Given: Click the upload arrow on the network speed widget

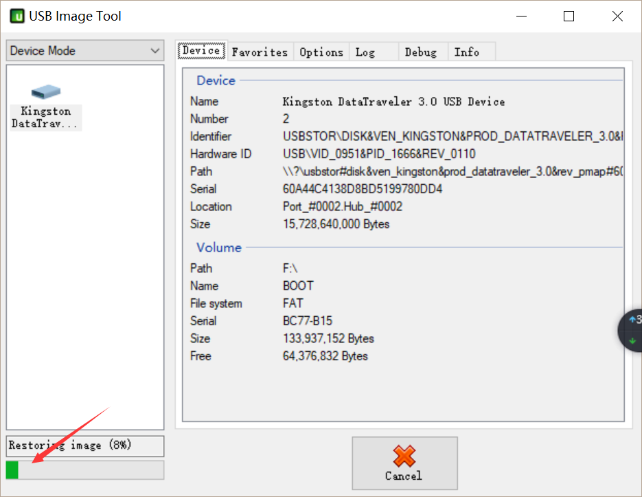Looking at the screenshot, I should [x=632, y=320].
